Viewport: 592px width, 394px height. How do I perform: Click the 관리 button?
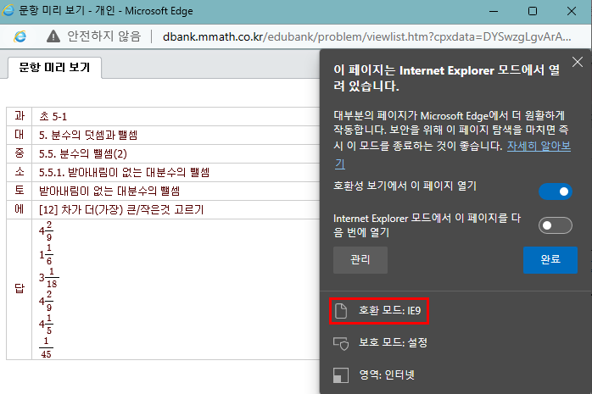pos(360,260)
